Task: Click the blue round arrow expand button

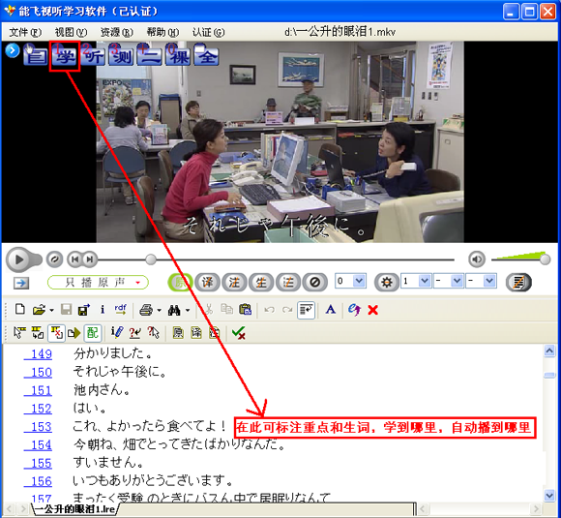Action: [13, 50]
